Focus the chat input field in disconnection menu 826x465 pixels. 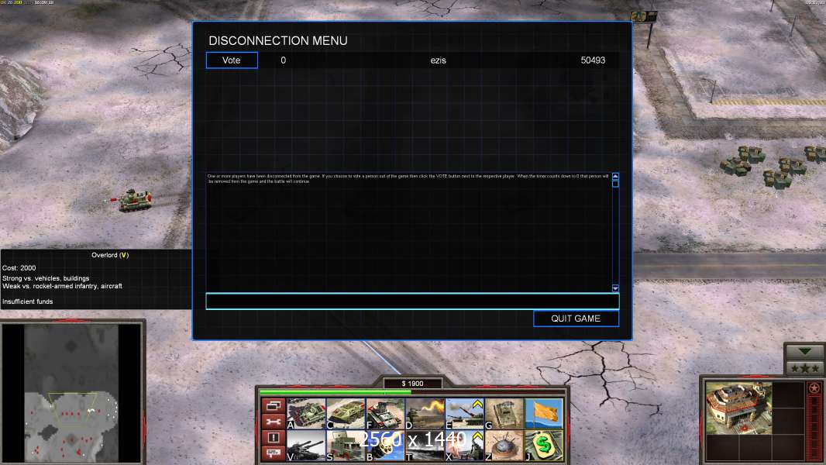[412, 301]
